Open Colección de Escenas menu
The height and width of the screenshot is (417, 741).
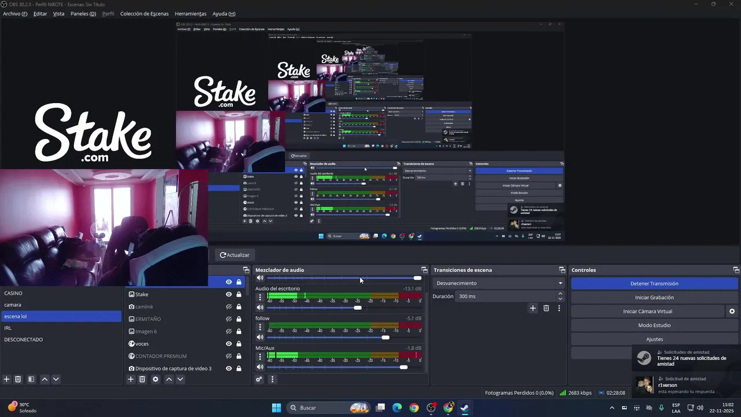tap(144, 13)
